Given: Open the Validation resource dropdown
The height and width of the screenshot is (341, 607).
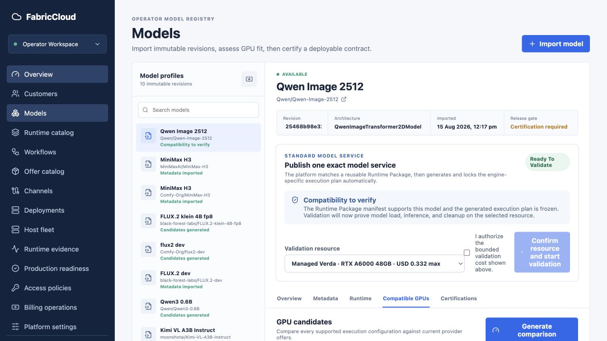Looking at the screenshot, I should pyautogui.click(x=375, y=264).
